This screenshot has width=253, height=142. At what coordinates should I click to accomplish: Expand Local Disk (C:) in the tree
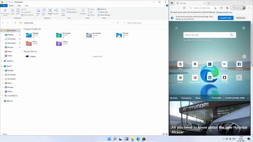[3, 95]
